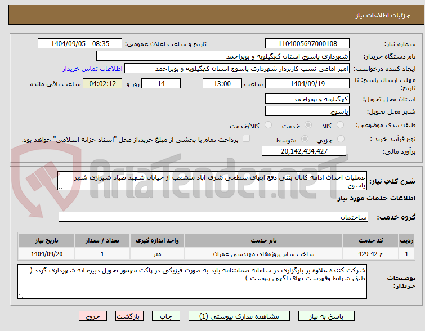Select the کالا/خدمت radio button
Viewport: 425px width, 331px height.
coord(268,125)
